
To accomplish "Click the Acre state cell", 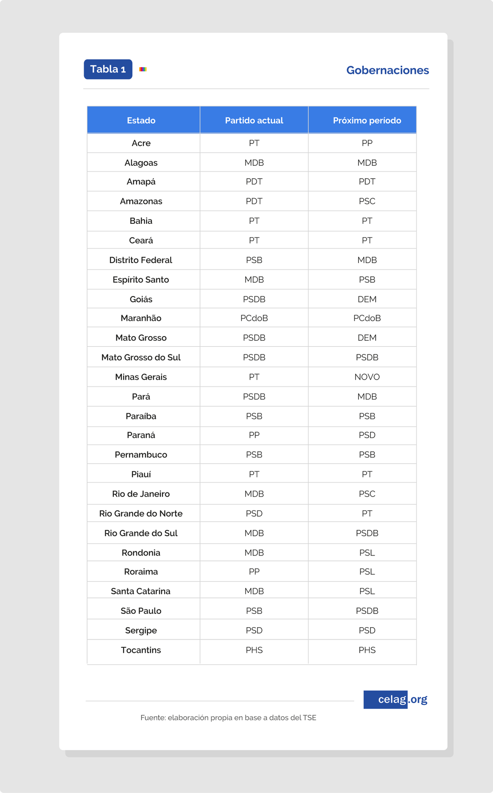I will [141, 143].
